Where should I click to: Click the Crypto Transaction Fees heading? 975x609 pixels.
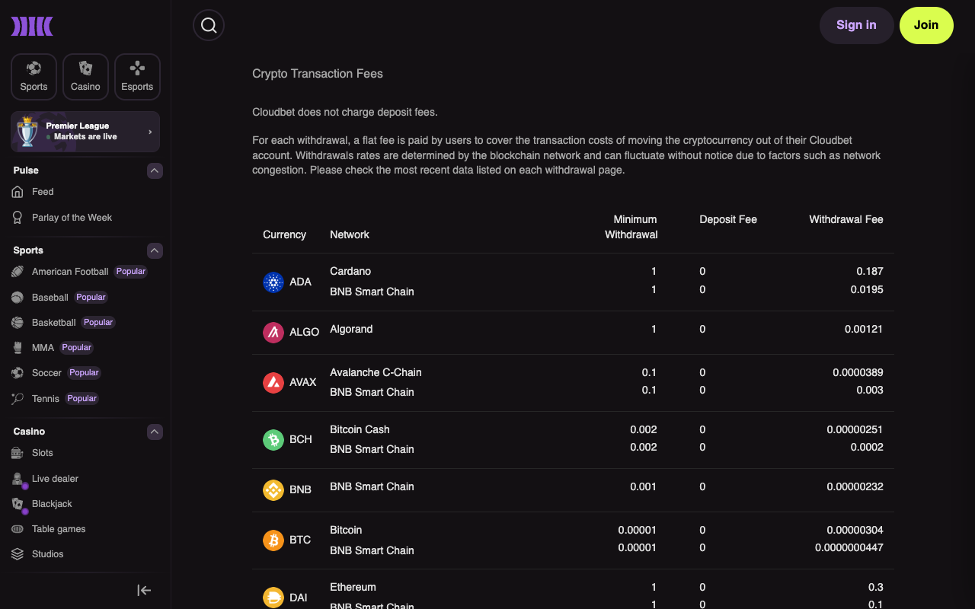click(x=318, y=74)
